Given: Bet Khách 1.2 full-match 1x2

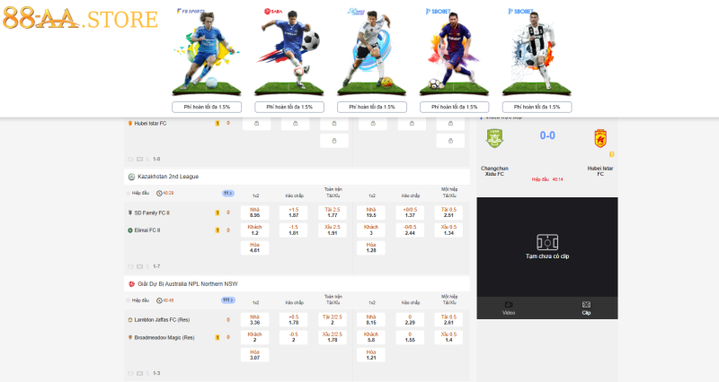Looking at the screenshot, I should point(255,230).
